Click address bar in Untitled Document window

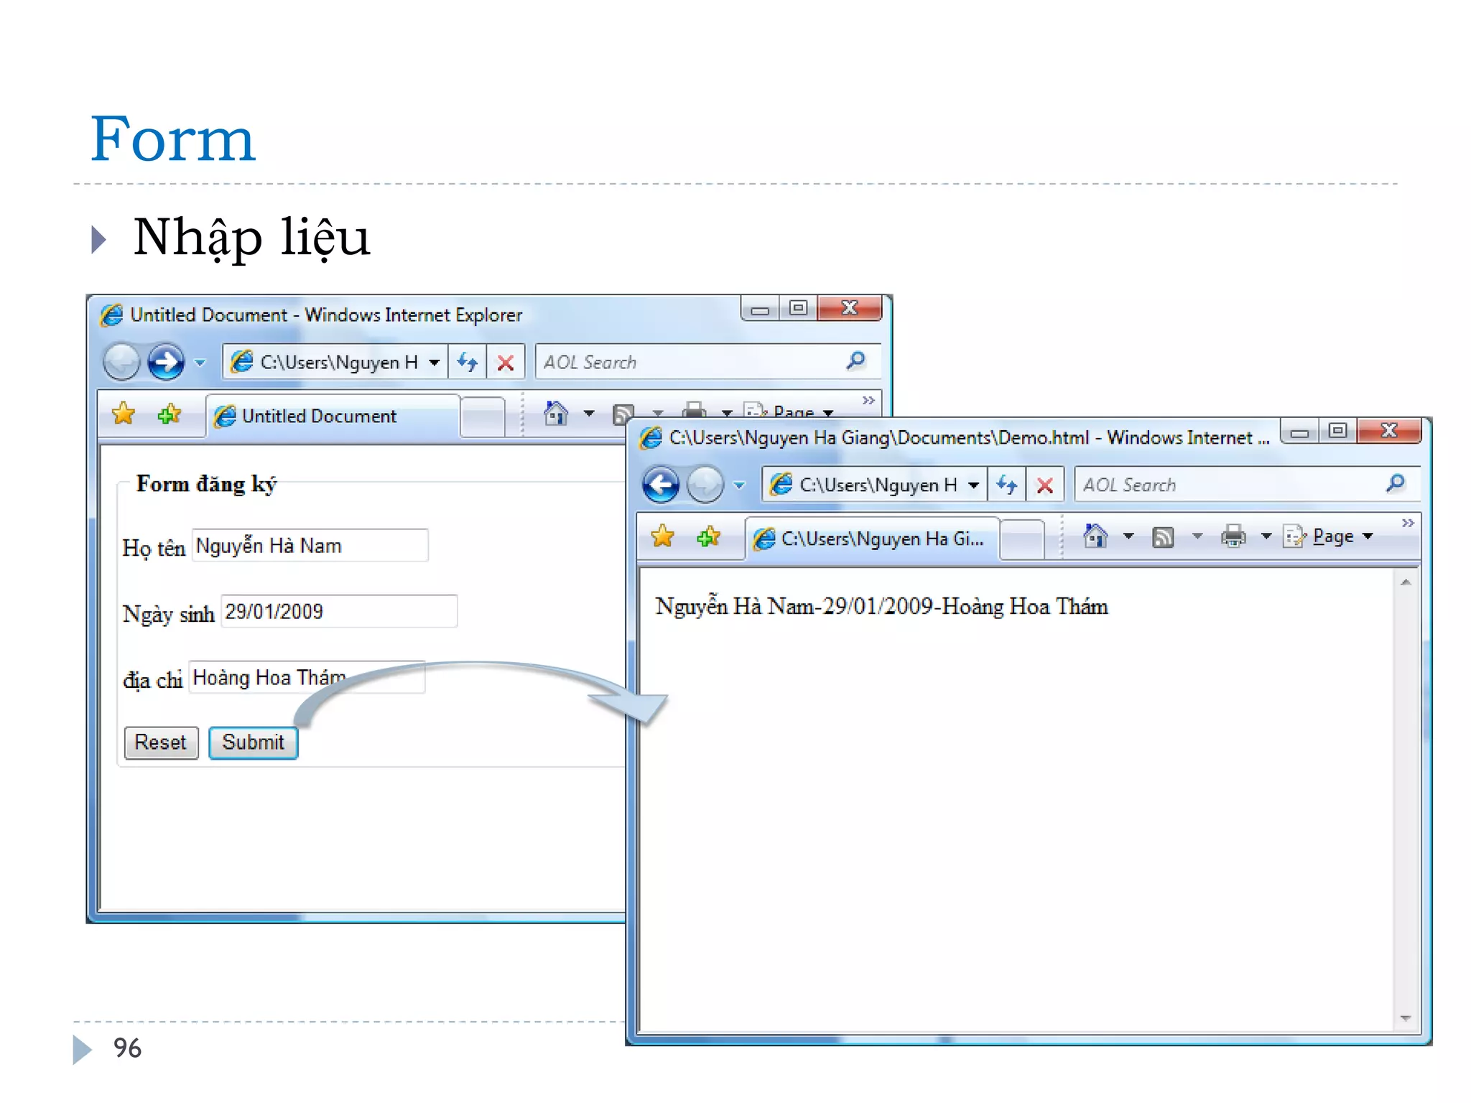coord(334,362)
